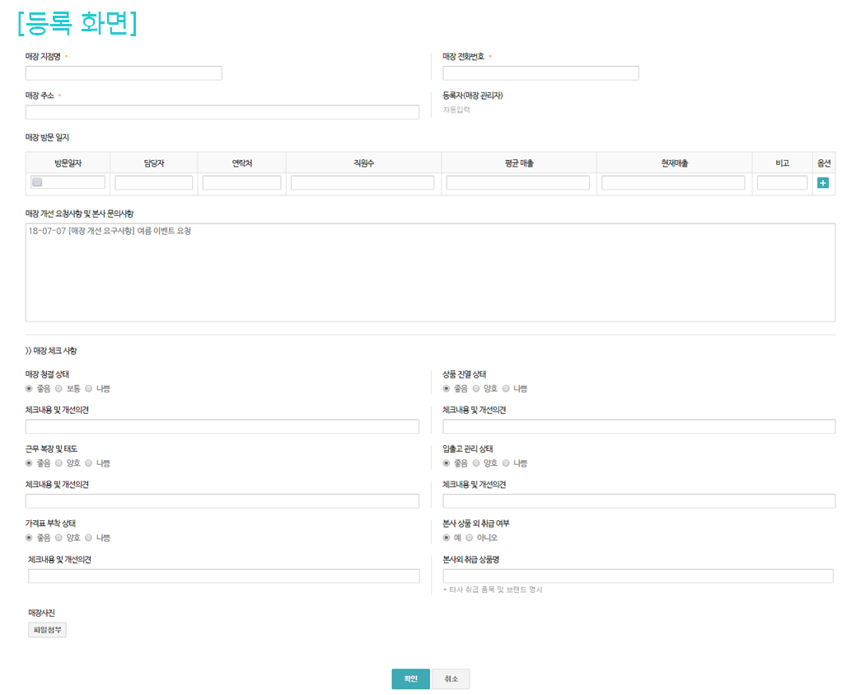Focus the 본사외 취급 상품명 input field
The height and width of the screenshot is (695, 842).
(638, 575)
